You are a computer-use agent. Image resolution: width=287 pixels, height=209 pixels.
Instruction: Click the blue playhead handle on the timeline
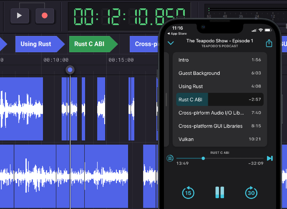(70, 70)
